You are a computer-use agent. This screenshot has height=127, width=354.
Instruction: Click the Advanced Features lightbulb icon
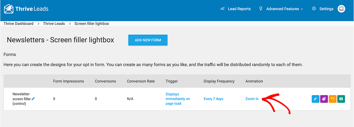click(261, 9)
